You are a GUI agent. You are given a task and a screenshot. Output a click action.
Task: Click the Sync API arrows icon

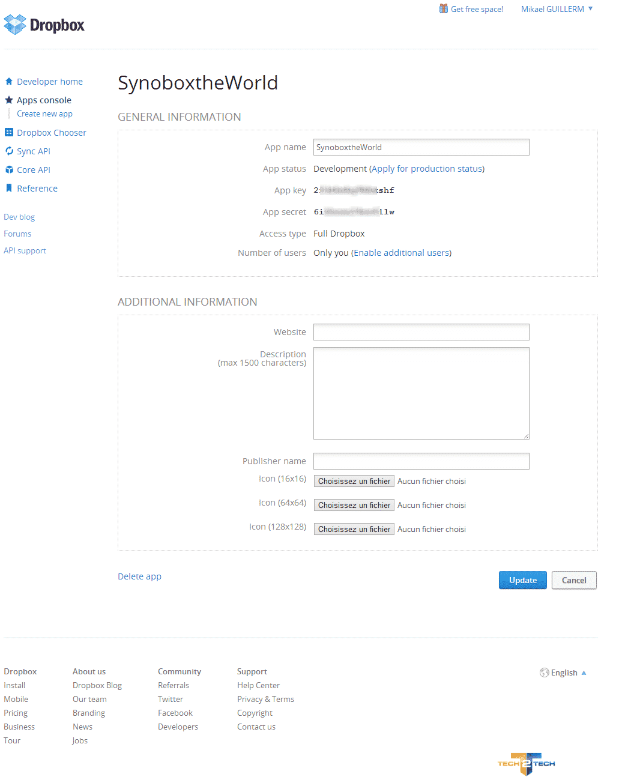(9, 151)
